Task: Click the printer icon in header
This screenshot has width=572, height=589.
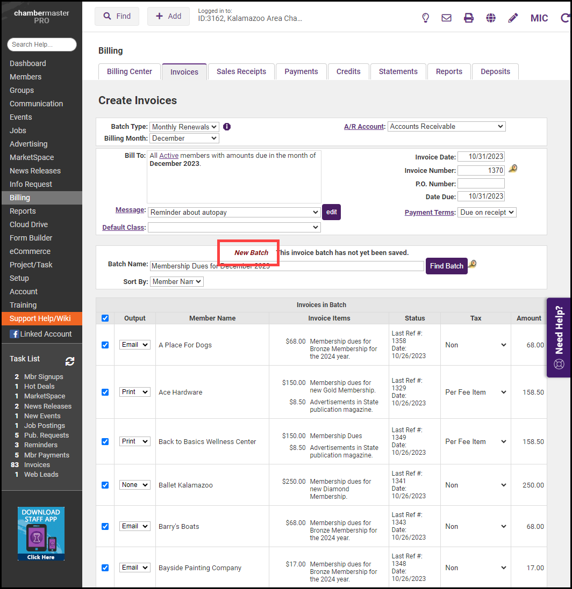Action: click(x=469, y=18)
